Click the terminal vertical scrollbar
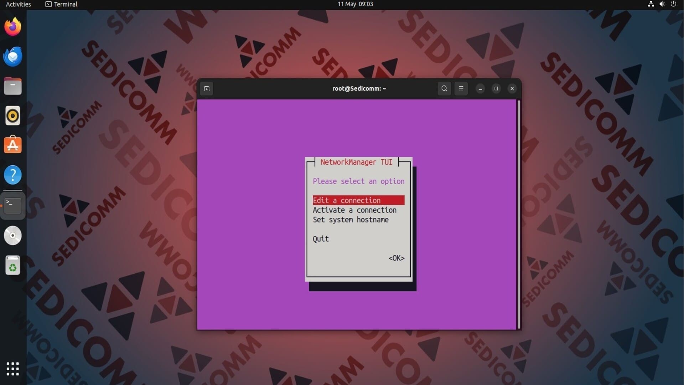The height and width of the screenshot is (385, 684). [x=519, y=214]
